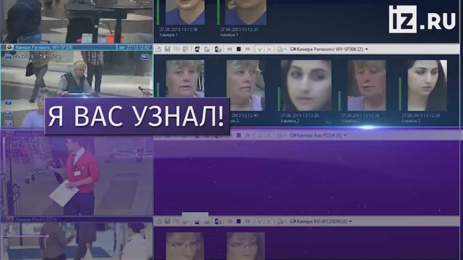Click the save icon in Panasonic camera toolbar
This screenshot has height=260, width=463.
coord(167,49)
